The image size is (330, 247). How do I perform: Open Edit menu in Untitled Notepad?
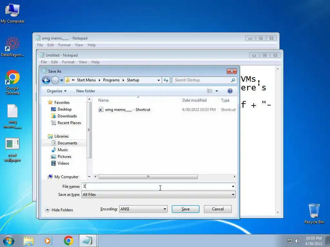click(x=54, y=62)
